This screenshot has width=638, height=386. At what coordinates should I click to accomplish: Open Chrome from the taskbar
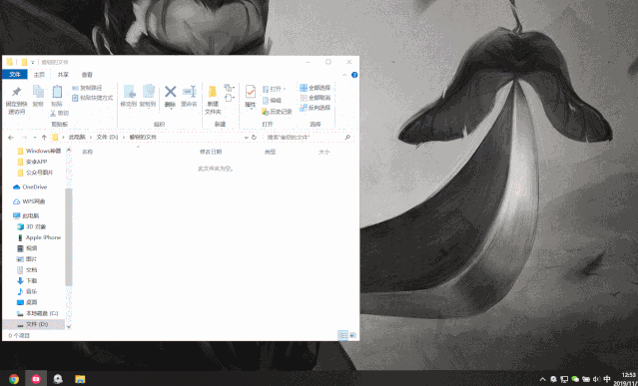tap(14, 379)
